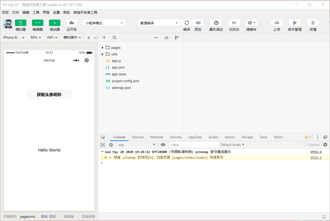The height and width of the screenshot is (221, 330).
Task: Toggle the editor (编辑器) panel
Action: click(38, 23)
